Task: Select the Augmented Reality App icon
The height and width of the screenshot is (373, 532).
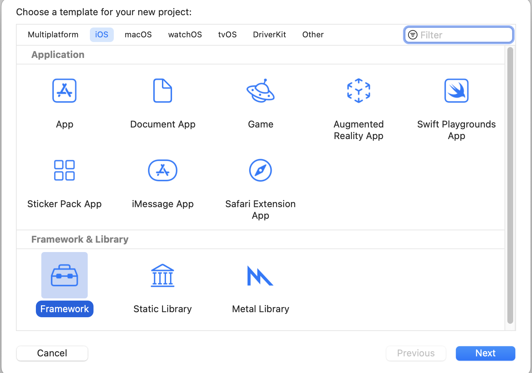Action: [358, 91]
